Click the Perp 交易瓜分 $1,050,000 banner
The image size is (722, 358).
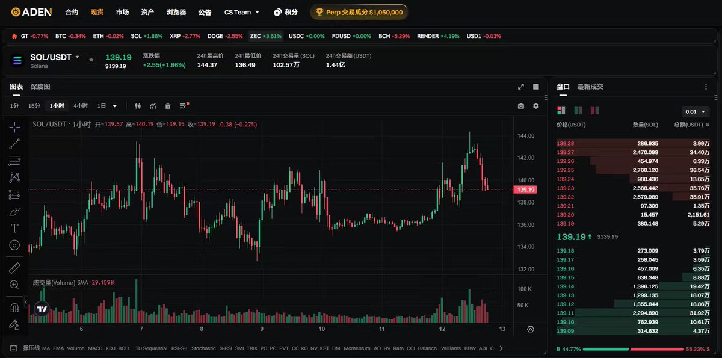[359, 12]
